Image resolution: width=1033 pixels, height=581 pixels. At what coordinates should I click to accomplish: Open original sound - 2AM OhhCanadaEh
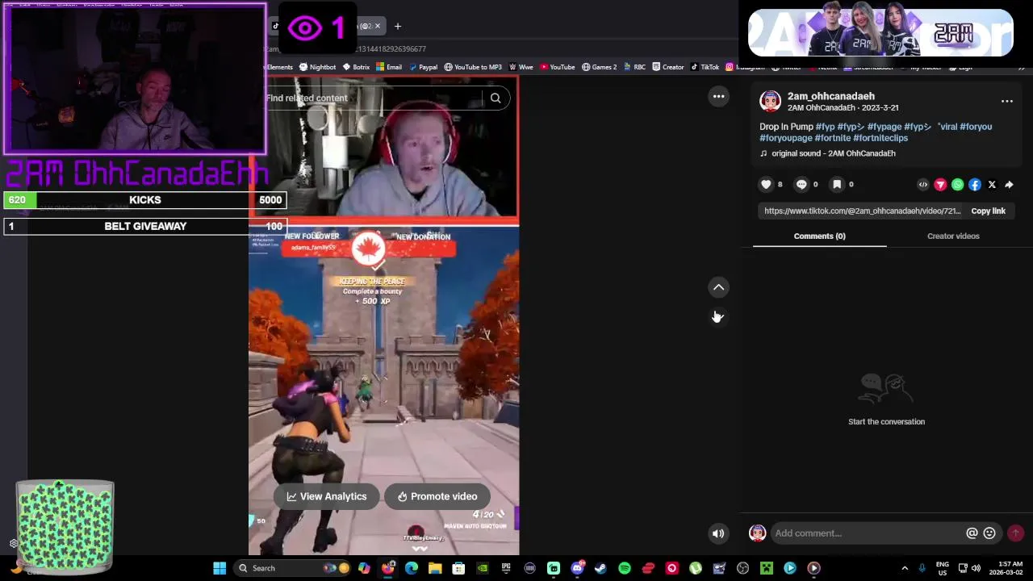[833, 153]
